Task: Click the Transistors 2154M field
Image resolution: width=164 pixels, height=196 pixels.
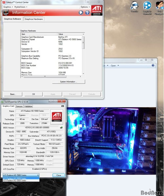Action: (x=44, y=123)
